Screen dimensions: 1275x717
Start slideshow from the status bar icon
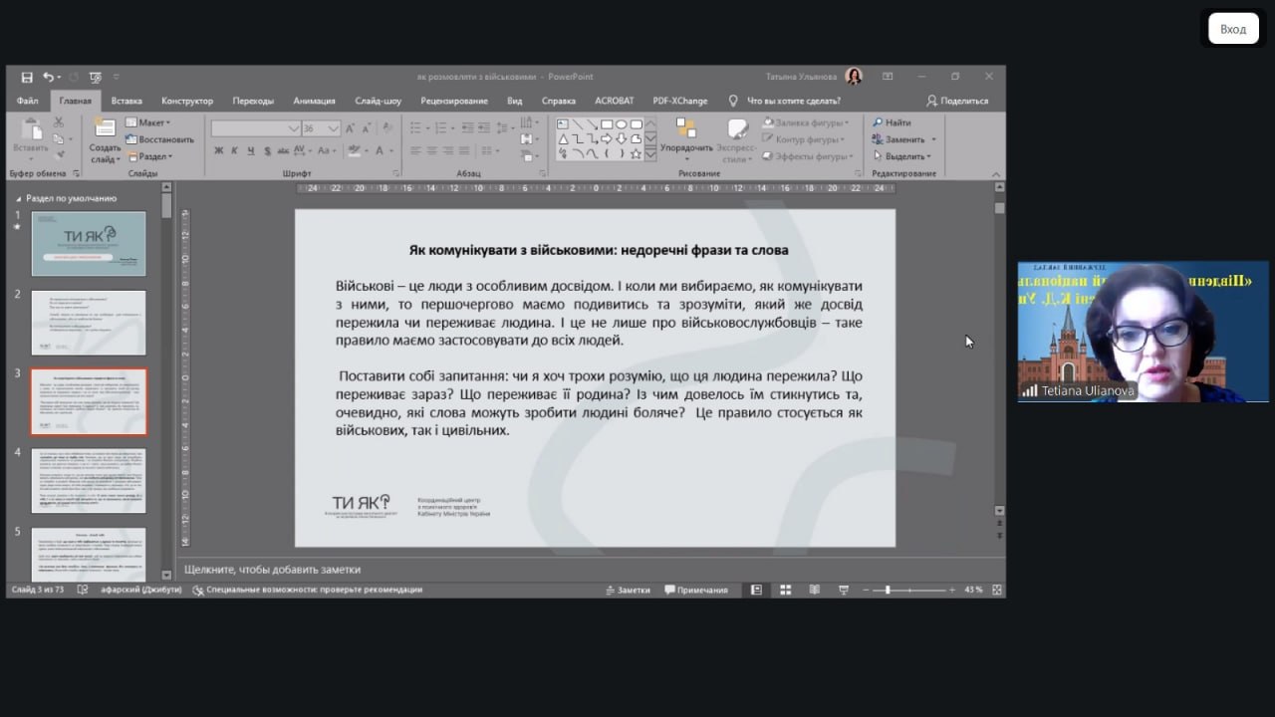coord(844,590)
